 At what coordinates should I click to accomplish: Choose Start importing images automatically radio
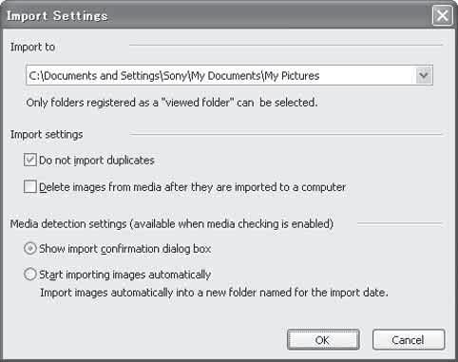(x=30, y=275)
